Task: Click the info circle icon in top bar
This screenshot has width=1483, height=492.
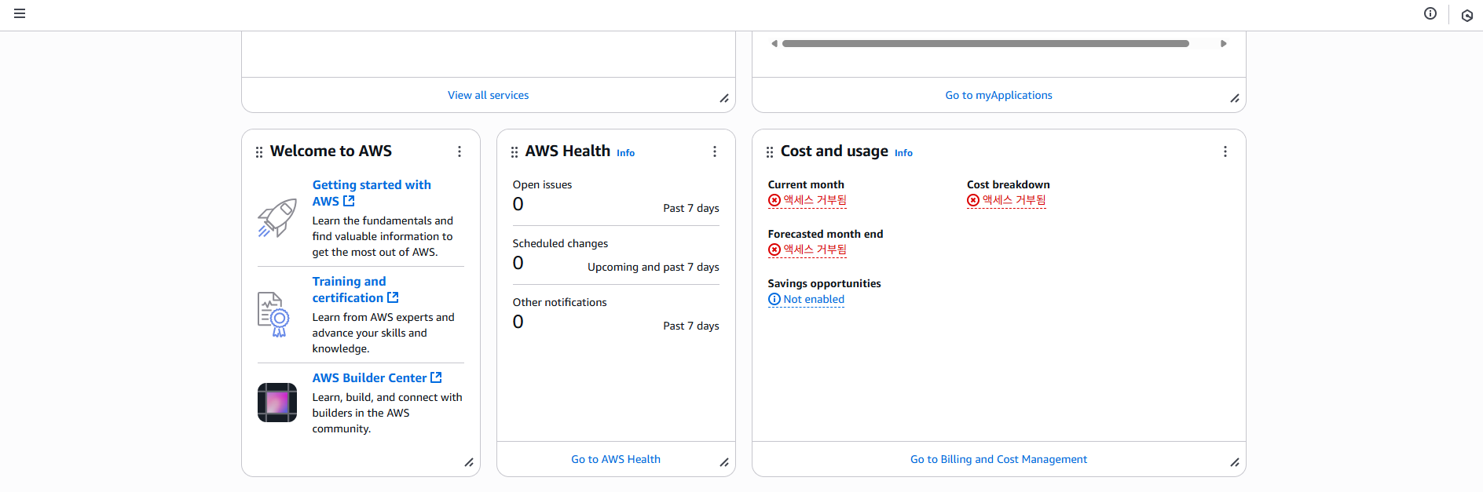Action: (x=1430, y=13)
